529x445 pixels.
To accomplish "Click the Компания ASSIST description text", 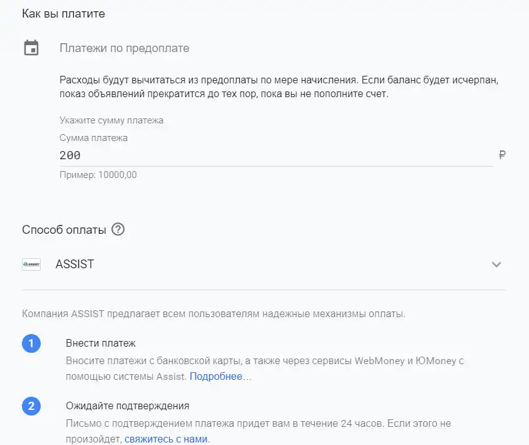I will click(x=213, y=314).
